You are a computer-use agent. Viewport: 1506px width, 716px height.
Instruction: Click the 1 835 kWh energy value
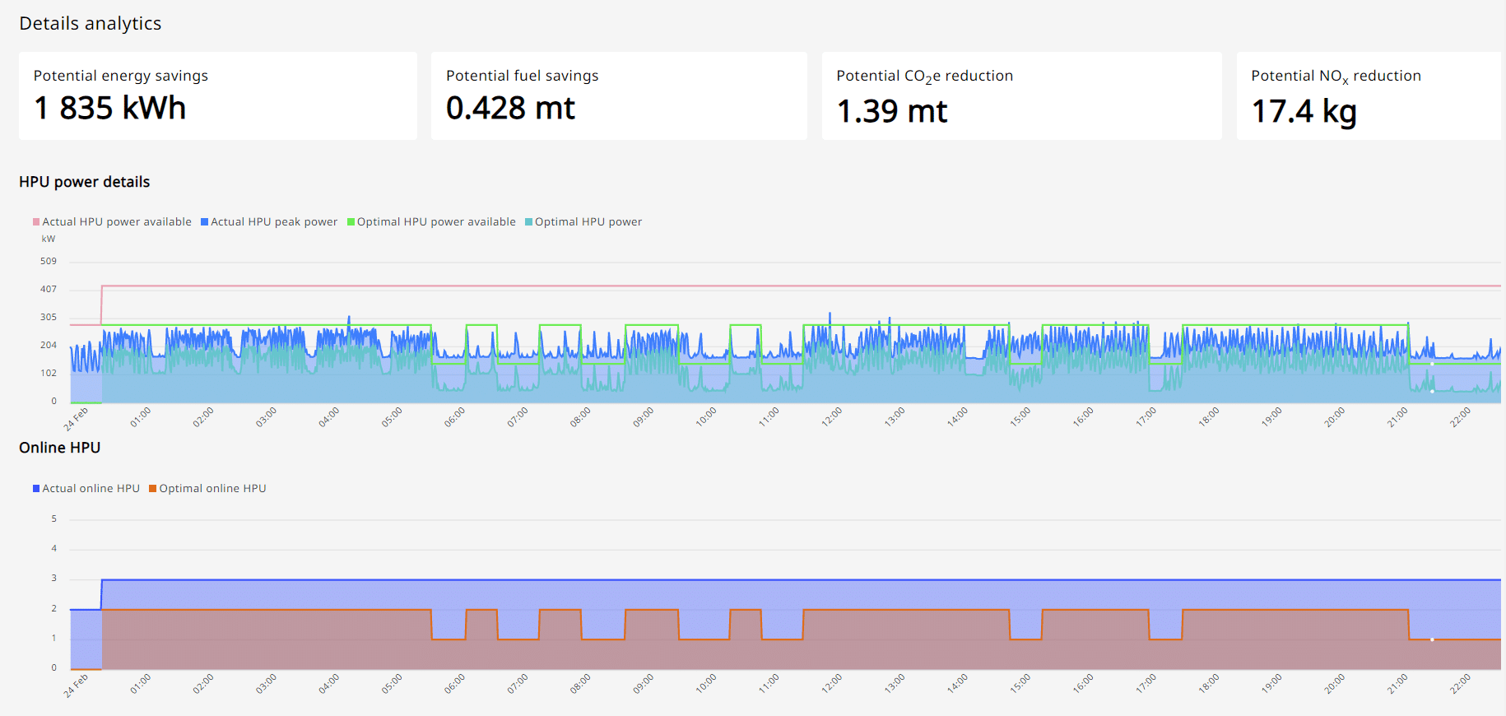(x=110, y=109)
